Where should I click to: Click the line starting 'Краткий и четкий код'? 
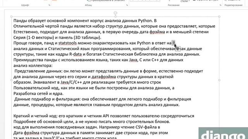click(x=104, y=116)
